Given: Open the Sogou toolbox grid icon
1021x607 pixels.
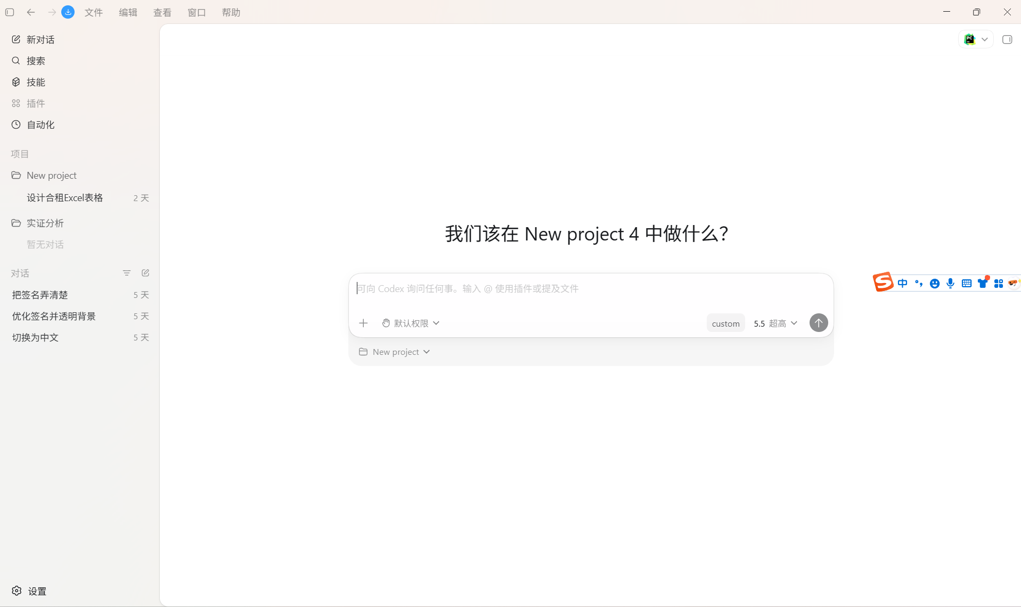Looking at the screenshot, I should (999, 284).
